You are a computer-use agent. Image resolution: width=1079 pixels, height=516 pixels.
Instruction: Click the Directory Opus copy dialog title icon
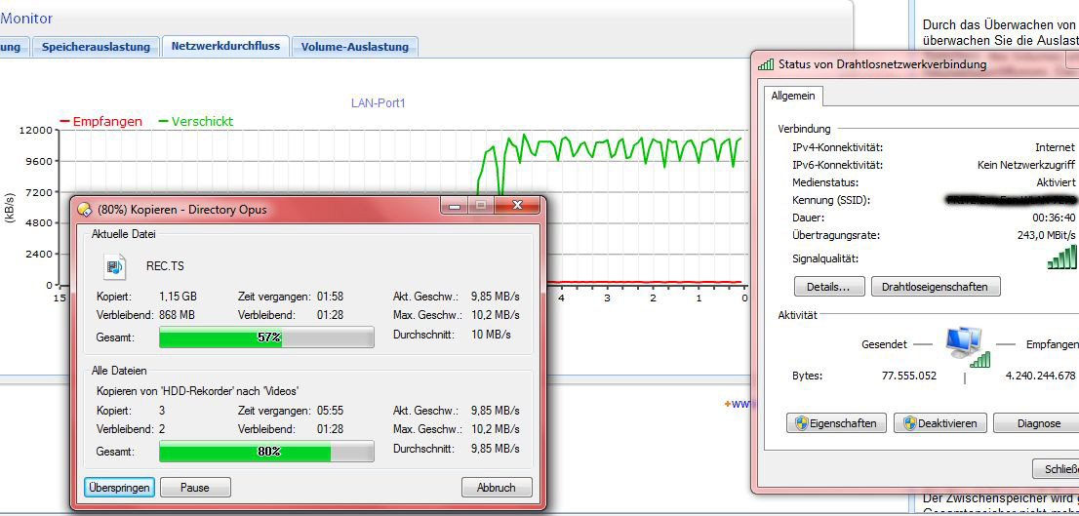(x=85, y=210)
